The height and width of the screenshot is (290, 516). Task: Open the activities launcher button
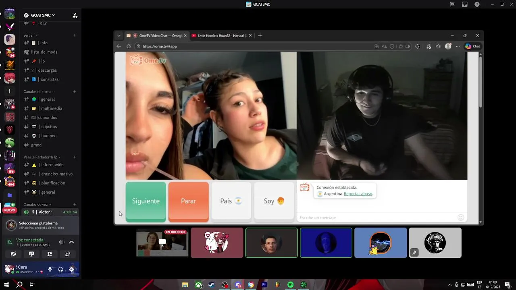coord(50,254)
